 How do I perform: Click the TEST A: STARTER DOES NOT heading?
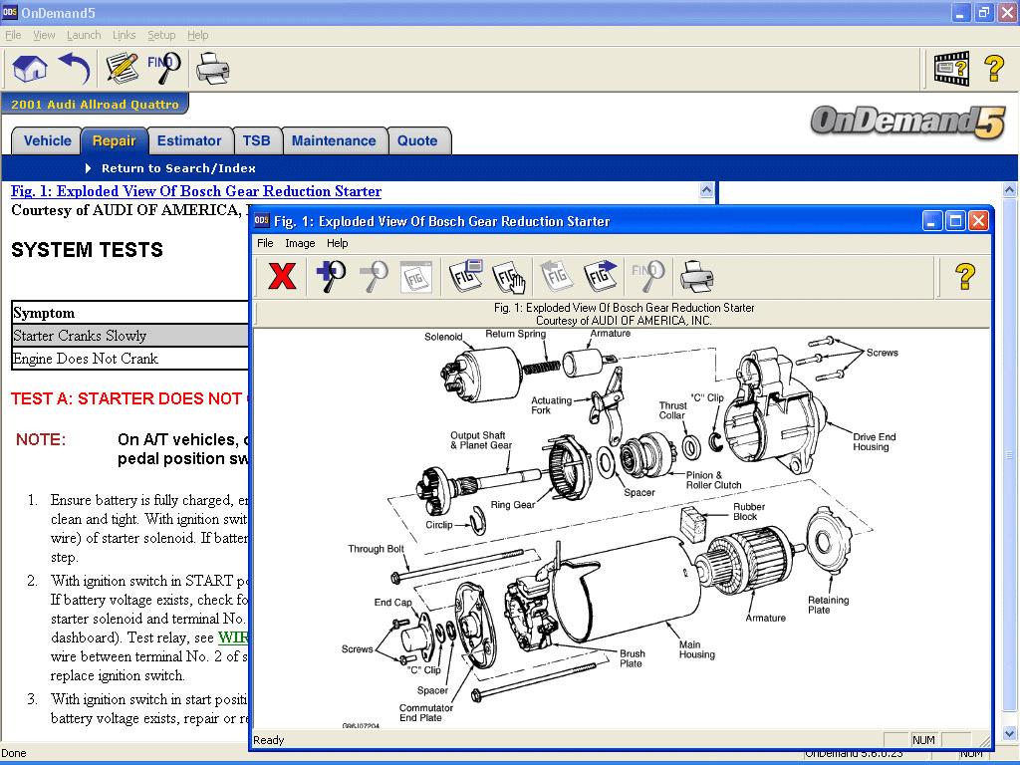click(x=128, y=398)
